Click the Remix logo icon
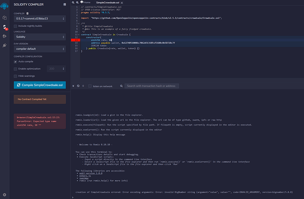 coord(4,6)
